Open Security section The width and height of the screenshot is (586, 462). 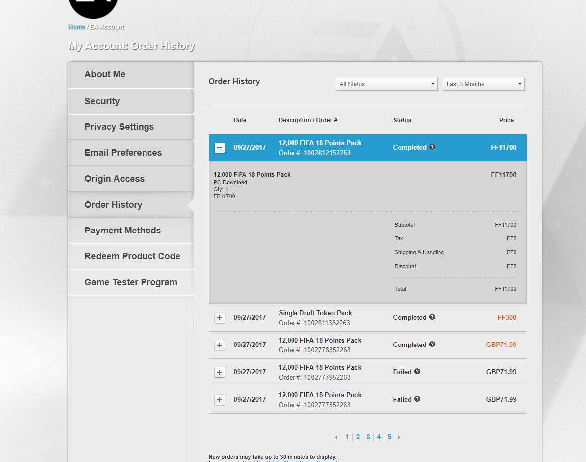(131, 101)
